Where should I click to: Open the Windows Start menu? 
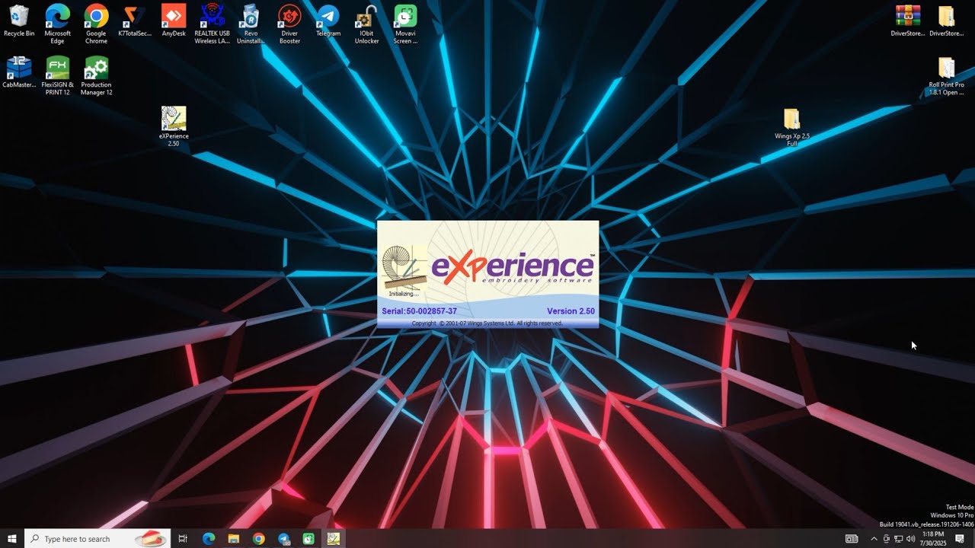[x=12, y=539]
